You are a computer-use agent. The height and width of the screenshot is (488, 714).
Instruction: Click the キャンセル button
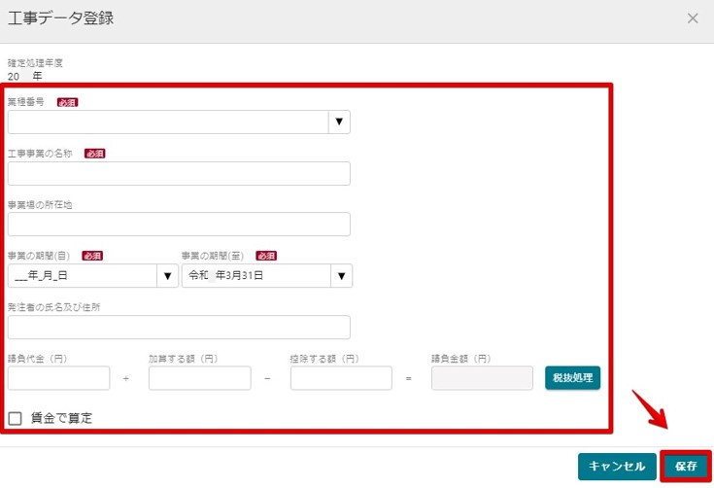[x=617, y=467]
